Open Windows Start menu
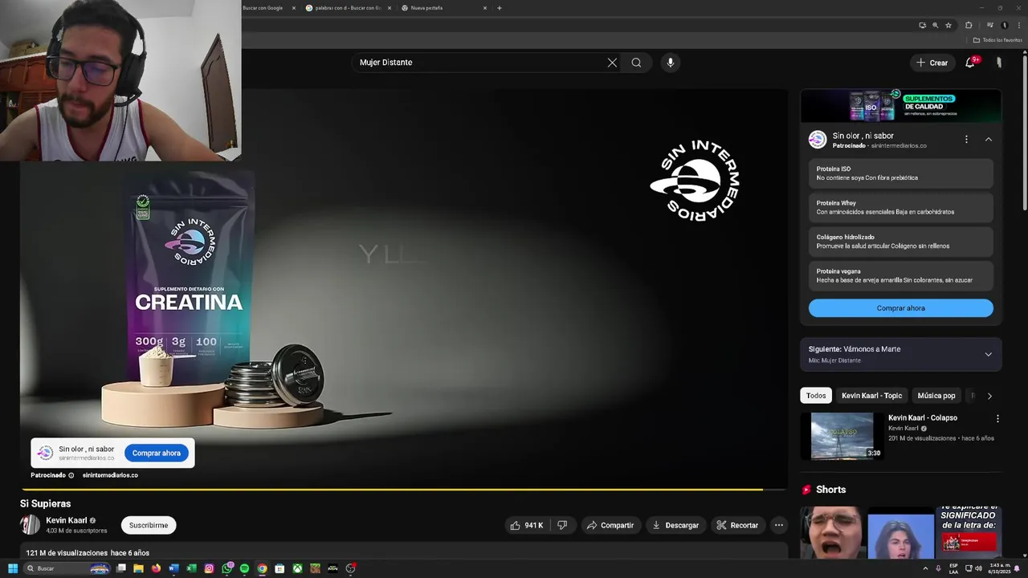This screenshot has height=578, width=1028. 13,568
